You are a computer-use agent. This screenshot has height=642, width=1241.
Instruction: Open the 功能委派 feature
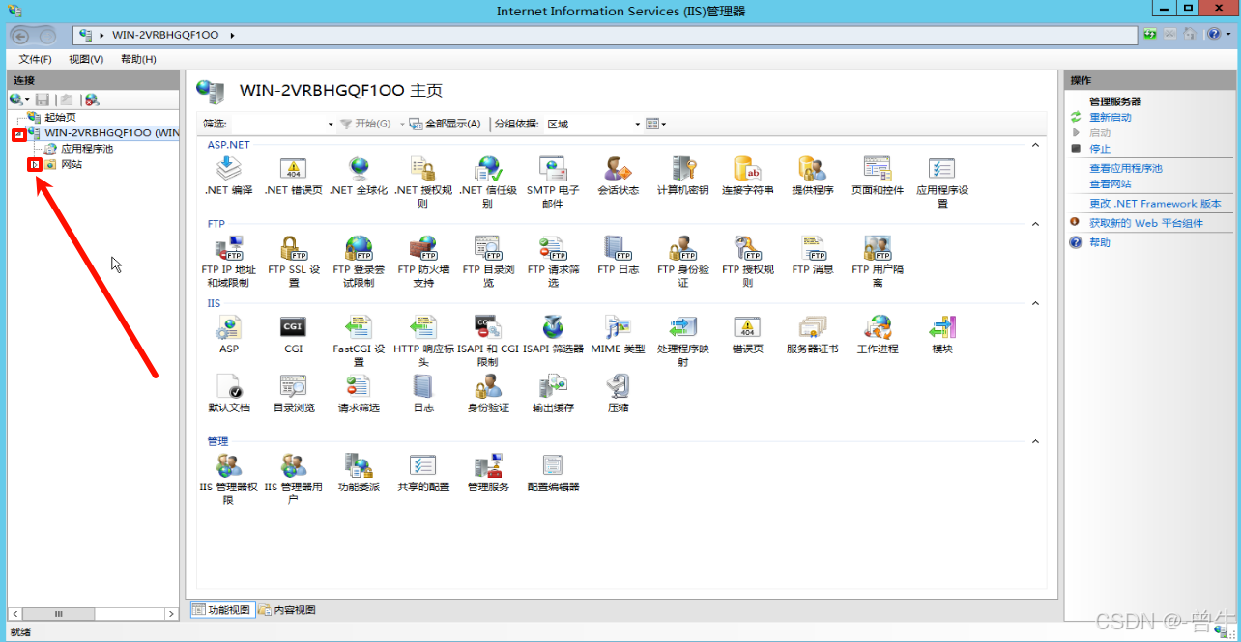359,472
